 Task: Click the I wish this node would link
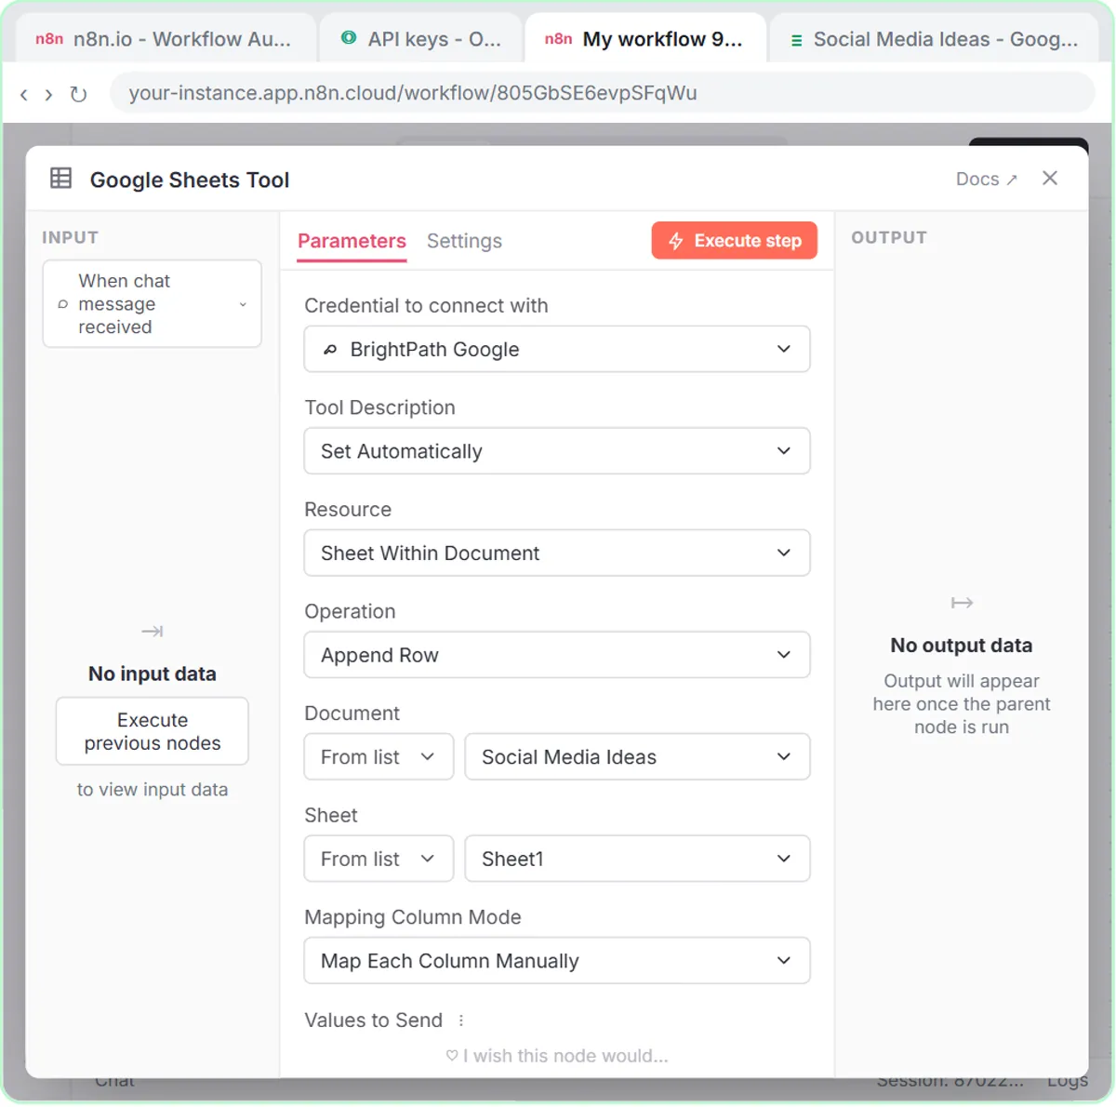point(557,1056)
